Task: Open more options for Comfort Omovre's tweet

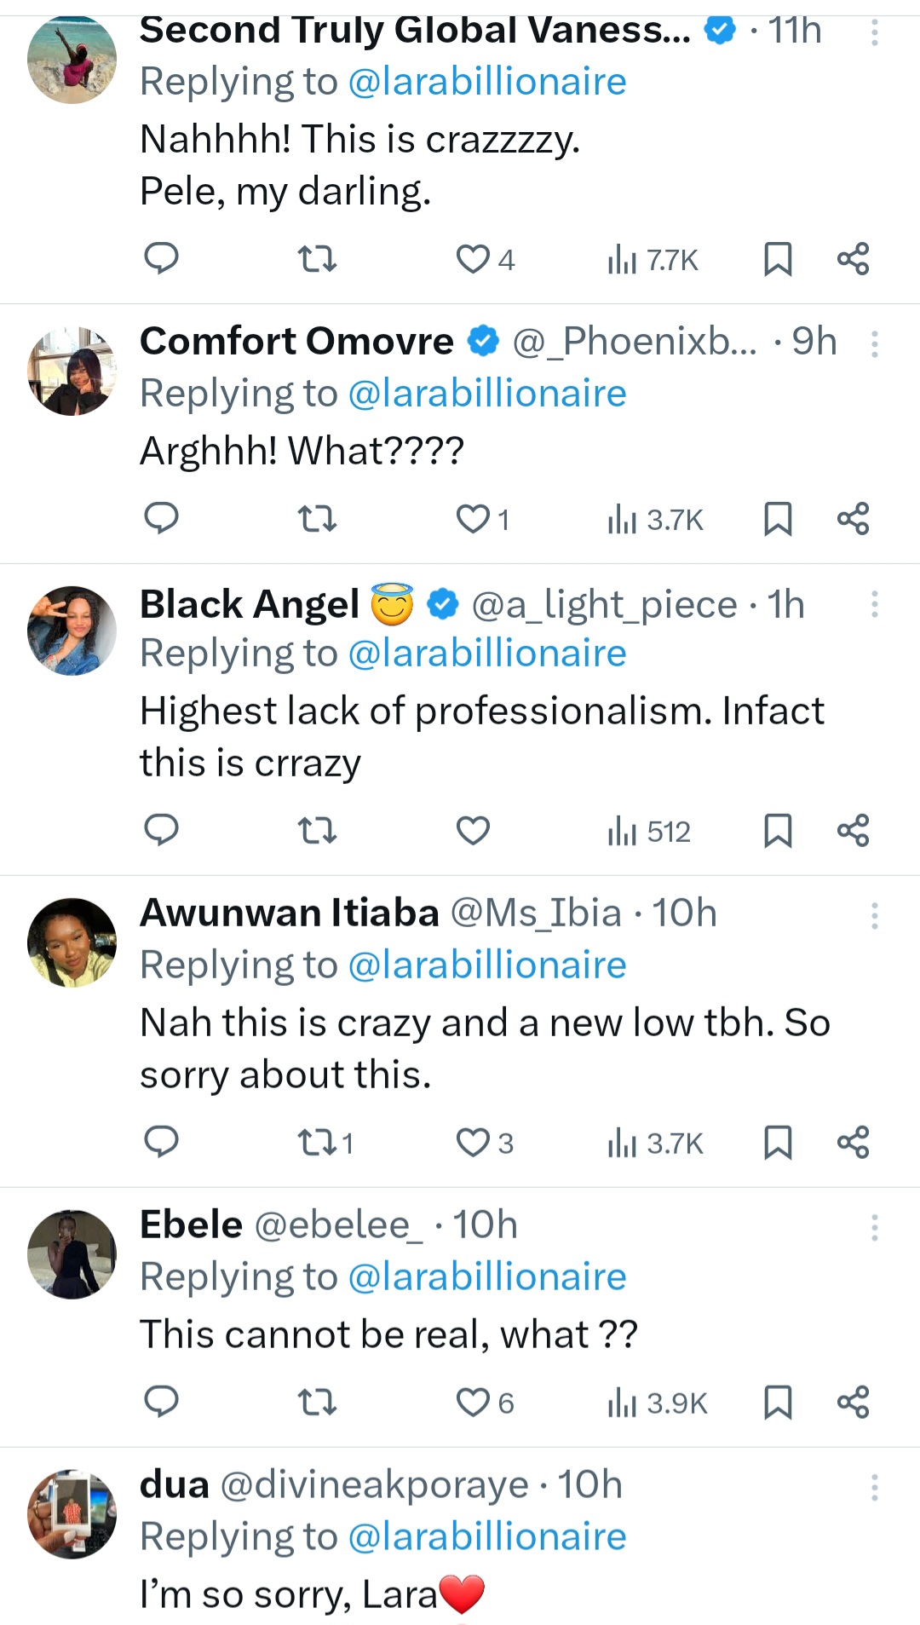Action: [x=874, y=343]
